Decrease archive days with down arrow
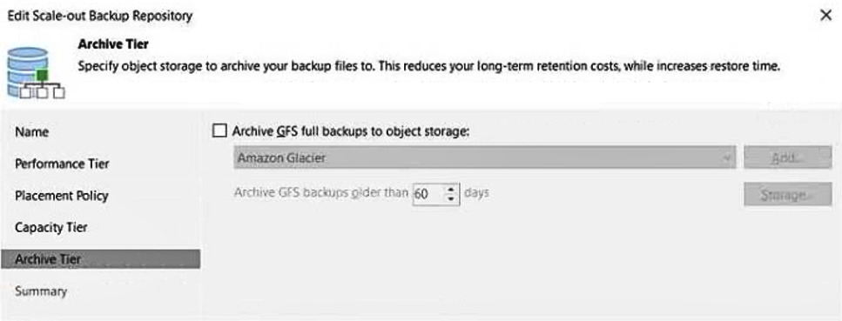Image resolution: width=842 pixels, height=321 pixels. pos(451,199)
